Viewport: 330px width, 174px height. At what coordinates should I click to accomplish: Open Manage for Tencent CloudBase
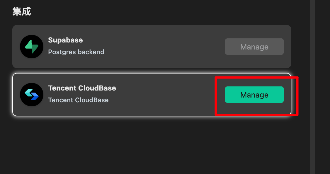pyautogui.click(x=254, y=95)
